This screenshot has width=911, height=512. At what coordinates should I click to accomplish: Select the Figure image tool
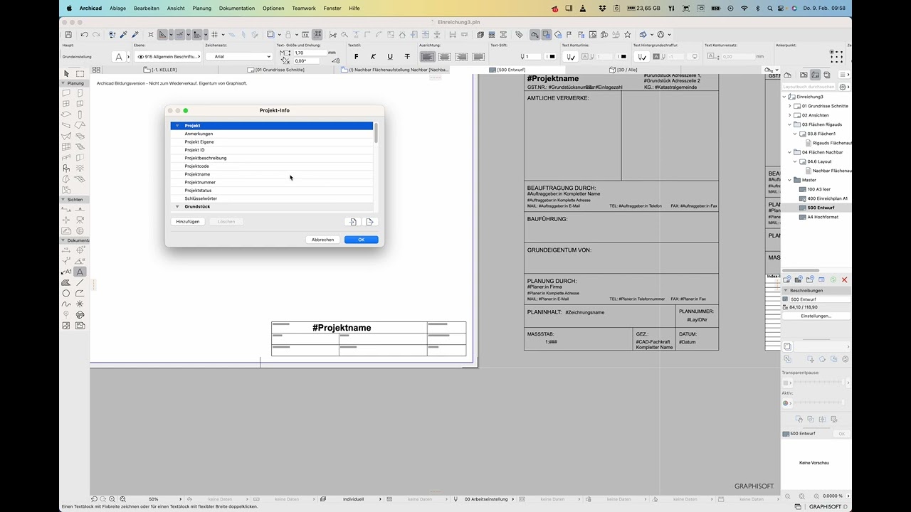(66, 326)
